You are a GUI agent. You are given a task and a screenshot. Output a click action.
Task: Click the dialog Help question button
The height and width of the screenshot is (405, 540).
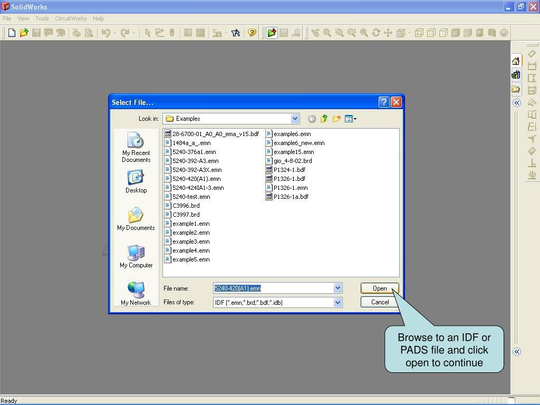click(384, 102)
